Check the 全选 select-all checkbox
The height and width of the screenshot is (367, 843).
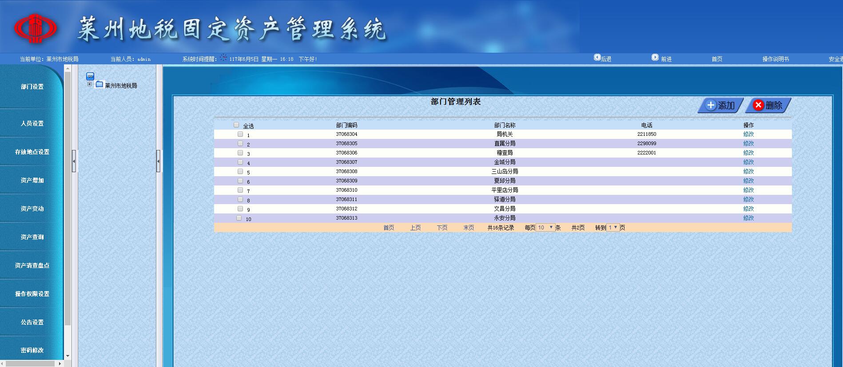[236, 125]
